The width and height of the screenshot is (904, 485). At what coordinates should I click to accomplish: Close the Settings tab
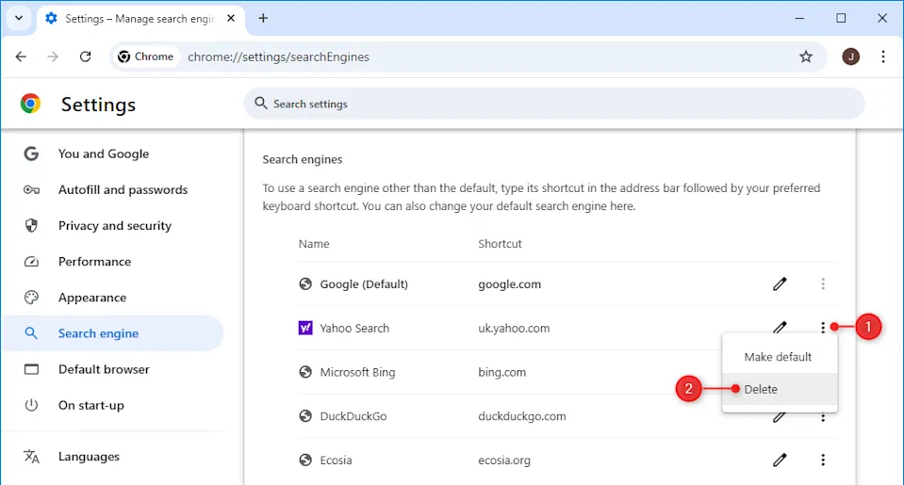coord(231,18)
